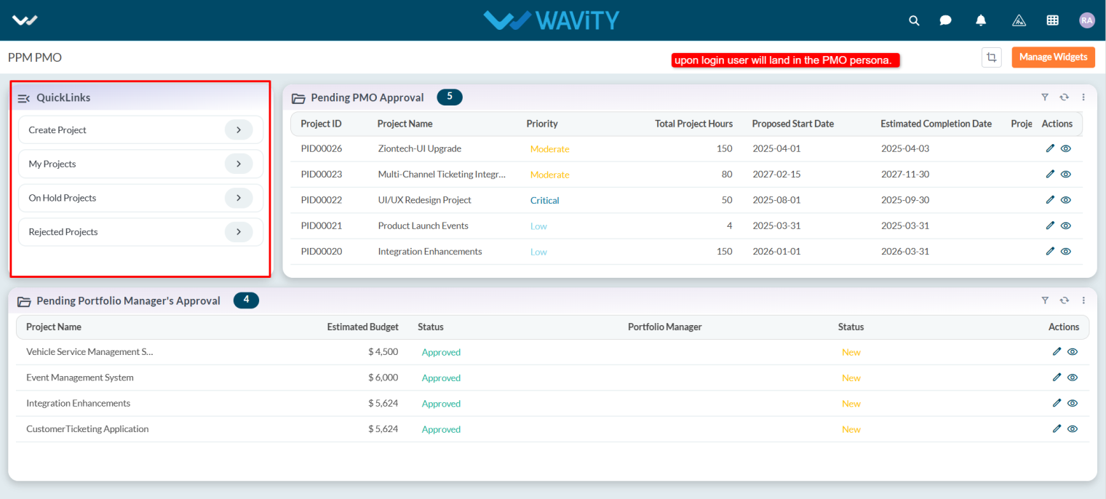Sort by Estimated Completion Date column
This screenshot has height=499, width=1106.
coord(936,124)
